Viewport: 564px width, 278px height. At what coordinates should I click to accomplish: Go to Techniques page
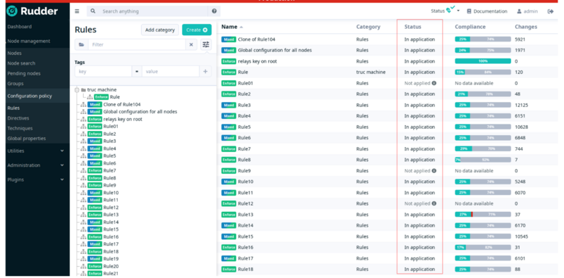tap(20, 128)
